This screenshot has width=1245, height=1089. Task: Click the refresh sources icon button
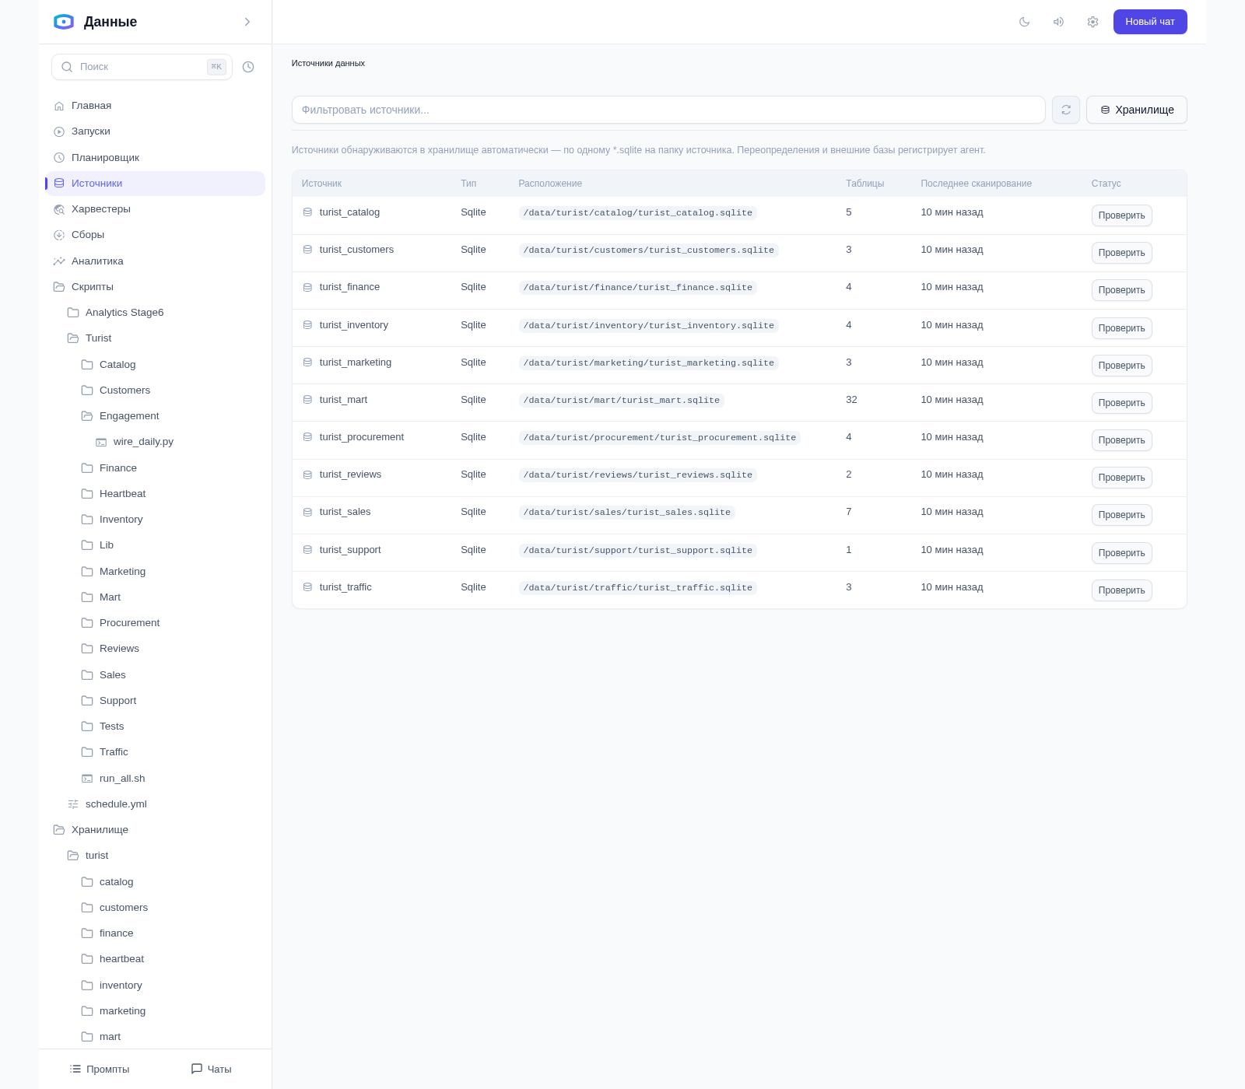[x=1066, y=110]
